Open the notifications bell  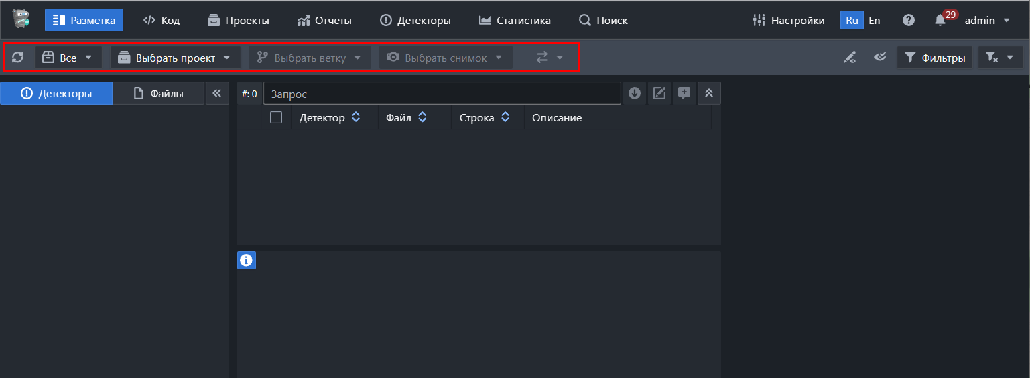(x=940, y=21)
